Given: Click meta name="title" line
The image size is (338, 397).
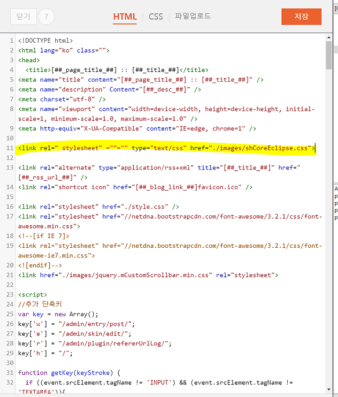Looking at the screenshot, I should click(141, 80).
